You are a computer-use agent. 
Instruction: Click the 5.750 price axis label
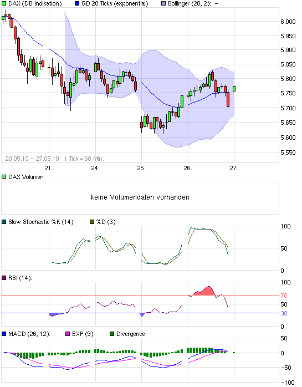coord(288,93)
